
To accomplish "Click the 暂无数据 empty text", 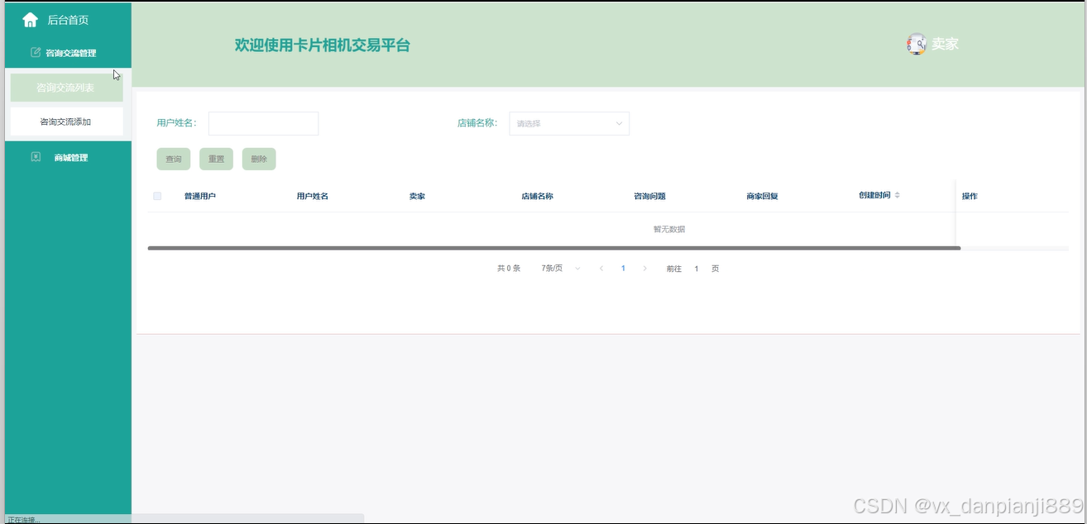I will (x=669, y=229).
